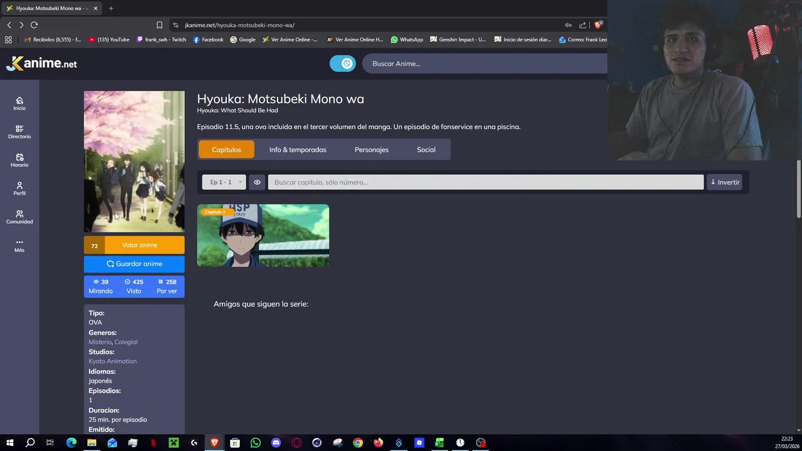
Task: Open the frank_swh - Twitch bookmark
Action: (161, 39)
